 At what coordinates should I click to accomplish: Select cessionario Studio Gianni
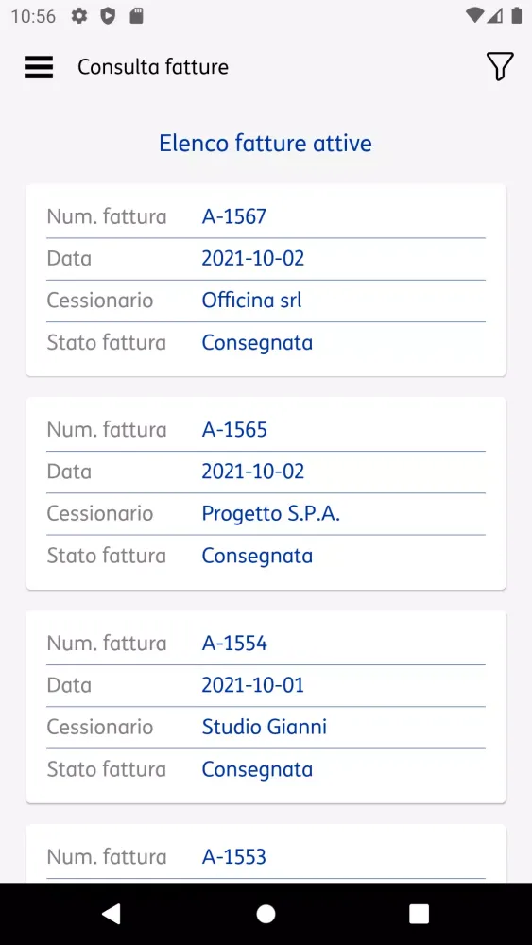pyautogui.click(x=265, y=727)
